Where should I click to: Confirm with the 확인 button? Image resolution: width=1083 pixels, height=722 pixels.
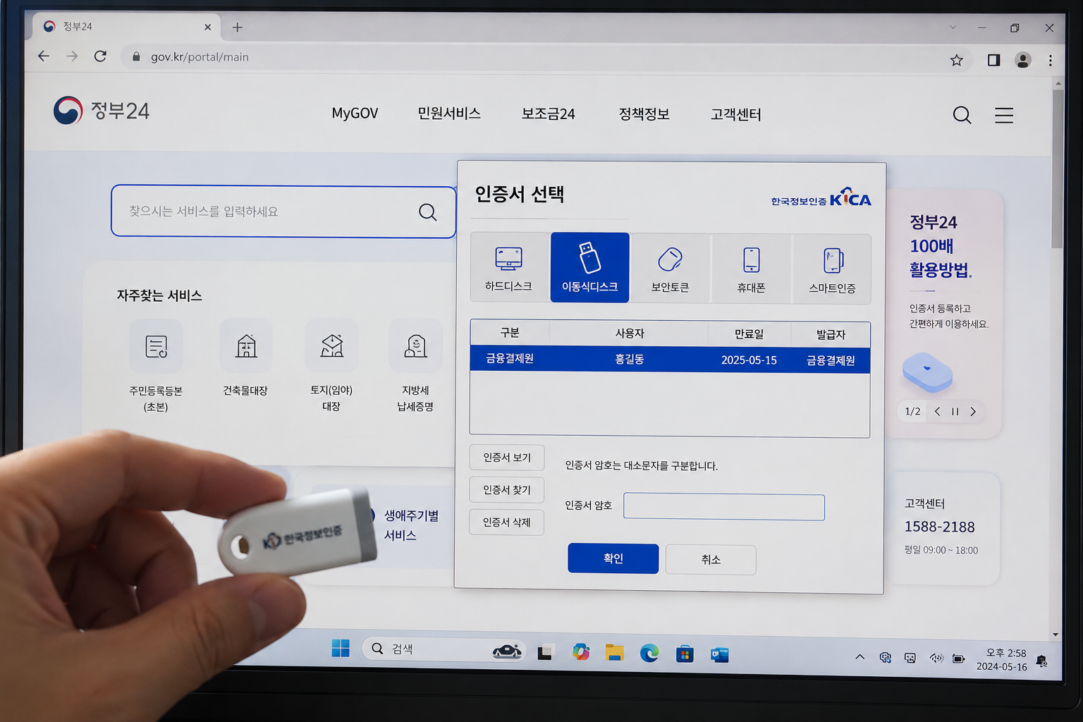click(613, 558)
